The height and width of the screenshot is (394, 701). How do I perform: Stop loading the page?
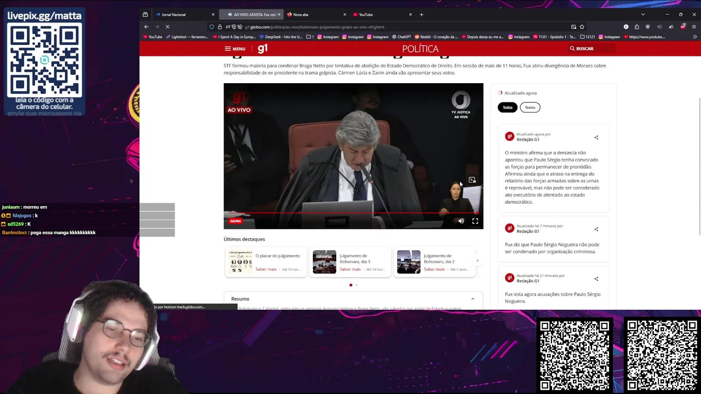[168, 27]
